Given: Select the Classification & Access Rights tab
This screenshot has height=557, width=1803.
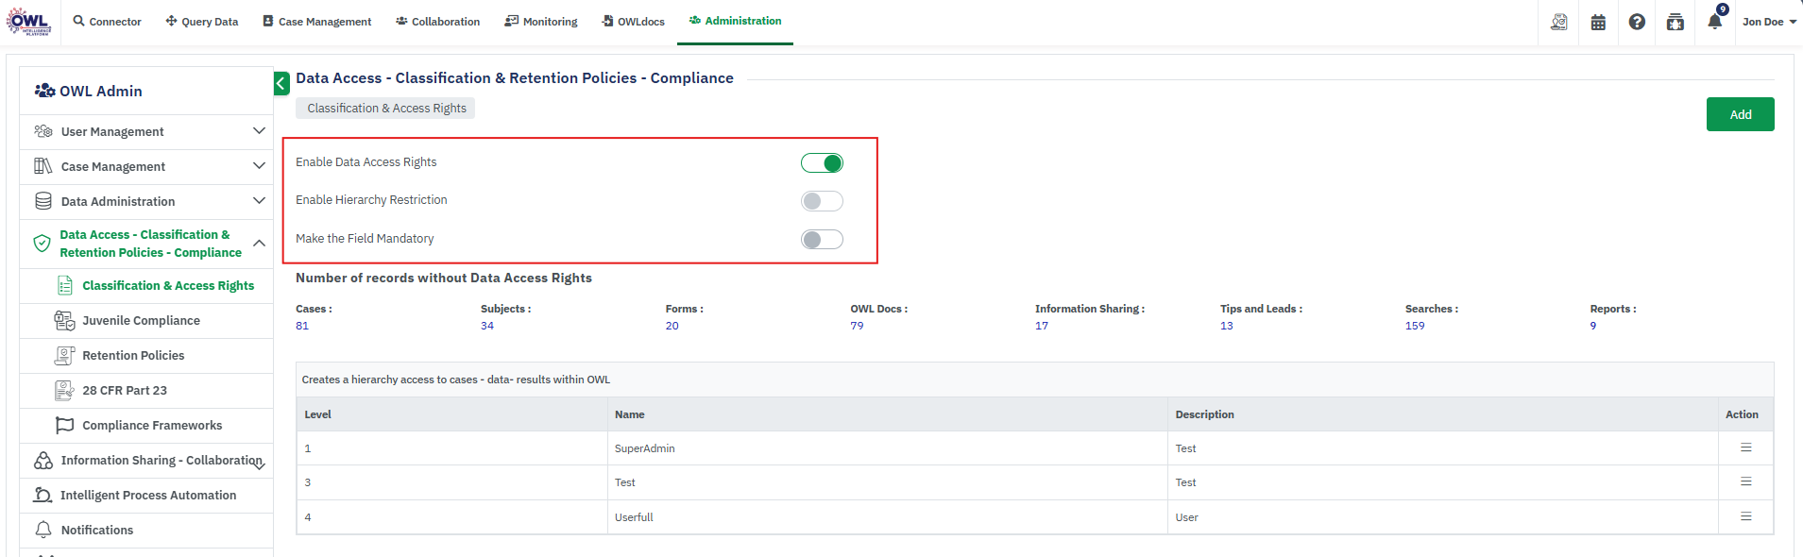Looking at the screenshot, I should coord(386,109).
